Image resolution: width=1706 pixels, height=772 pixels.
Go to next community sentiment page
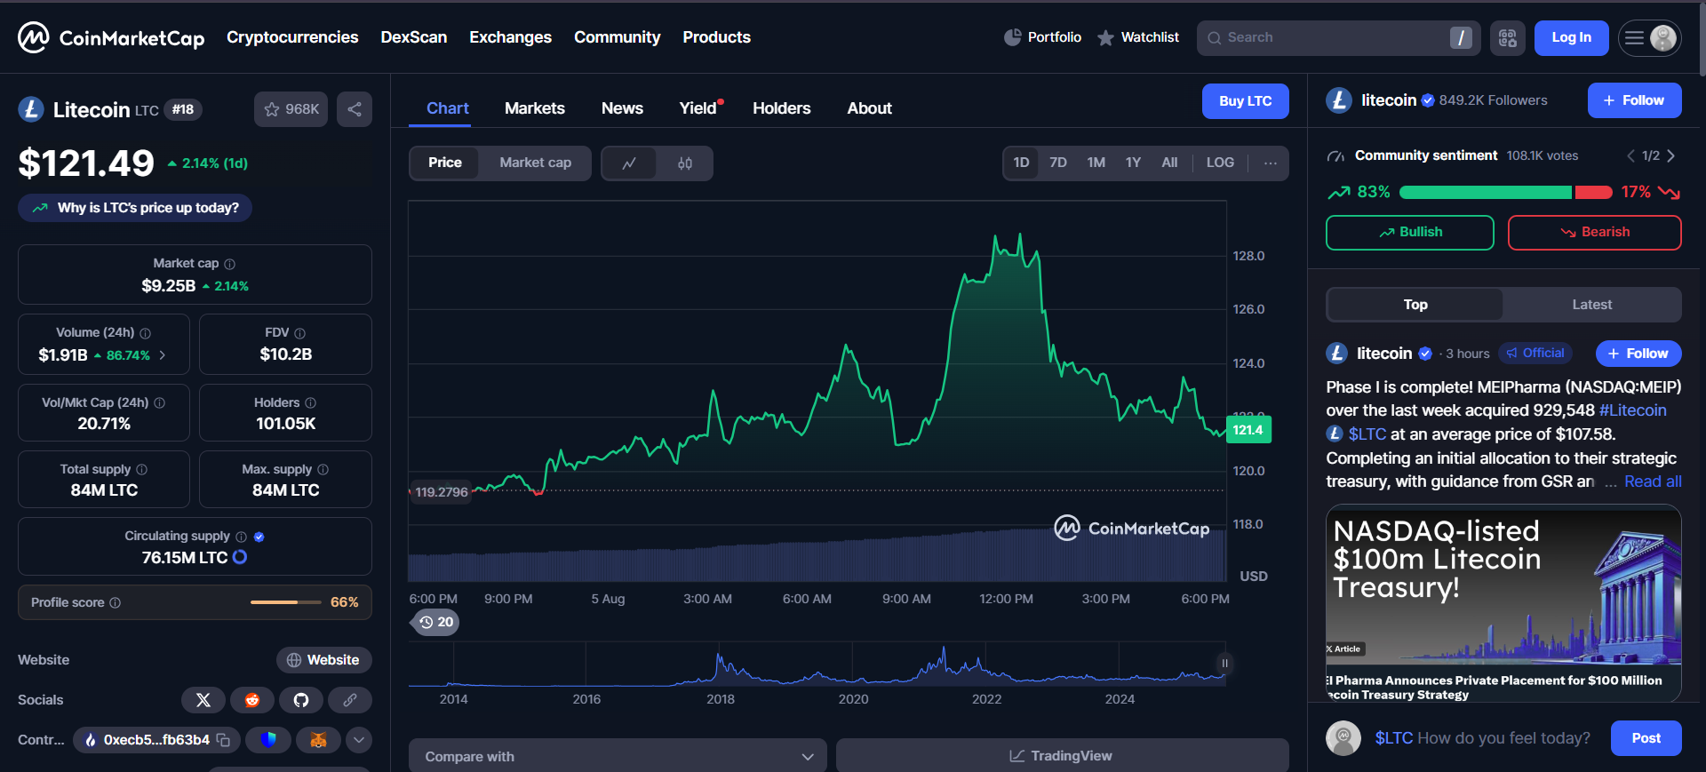pyautogui.click(x=1671, y=156)
